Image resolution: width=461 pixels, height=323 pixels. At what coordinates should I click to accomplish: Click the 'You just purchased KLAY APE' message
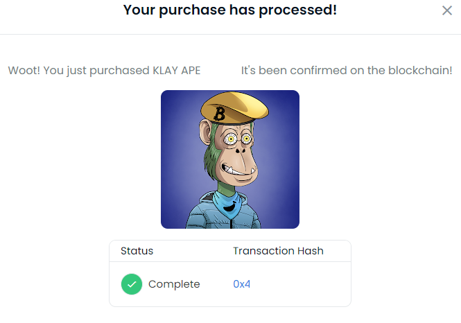tap(104, 71)
